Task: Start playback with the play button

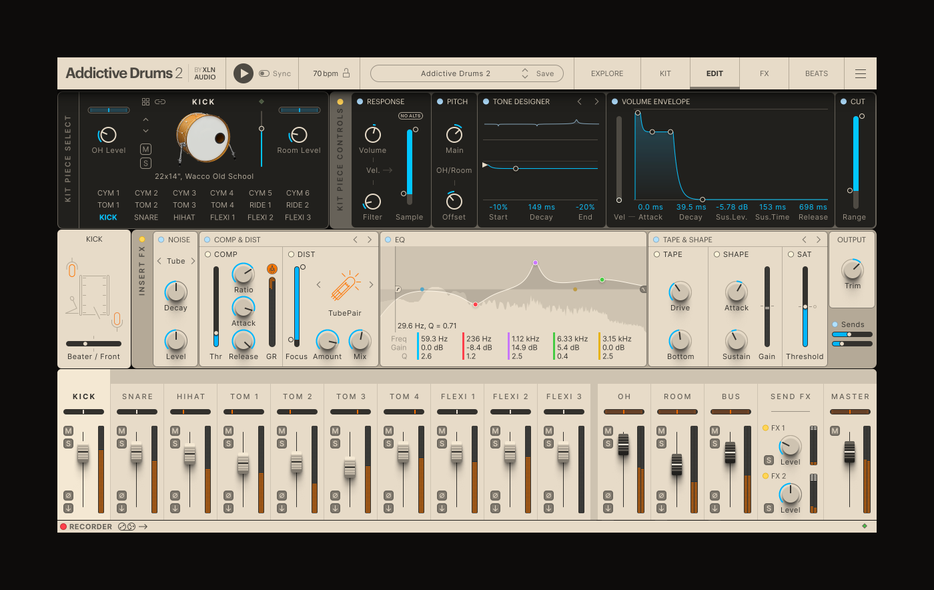Action: click(243, 73)
